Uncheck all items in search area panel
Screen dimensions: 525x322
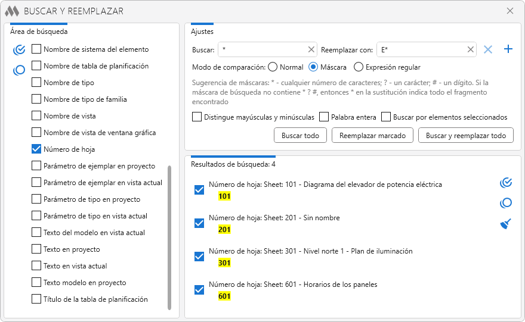point(19,70)
